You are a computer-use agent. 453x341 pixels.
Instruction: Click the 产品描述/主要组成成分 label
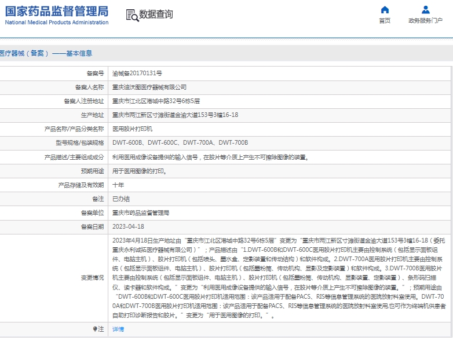(x=74, y=157)
